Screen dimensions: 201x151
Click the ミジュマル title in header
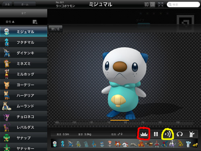point(100,4)
